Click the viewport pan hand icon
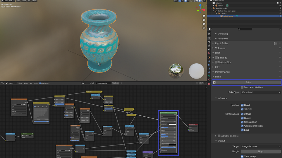Screen dimensions: 282x158 pos(204,20)
